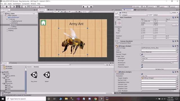Viewport: 180px width, 101px height.
Task: Select the Rotate tool in the toolbar
Action: click(10, 7)
